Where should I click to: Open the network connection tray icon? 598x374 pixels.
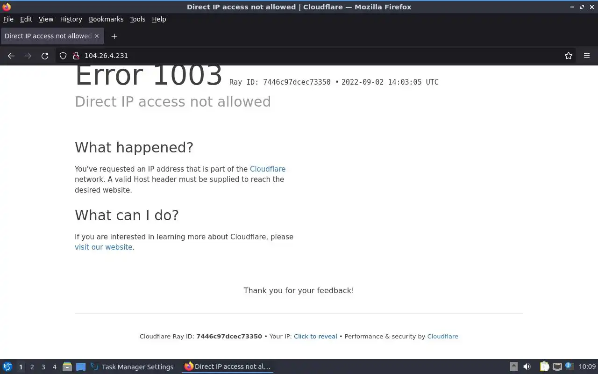click(557, 367)
